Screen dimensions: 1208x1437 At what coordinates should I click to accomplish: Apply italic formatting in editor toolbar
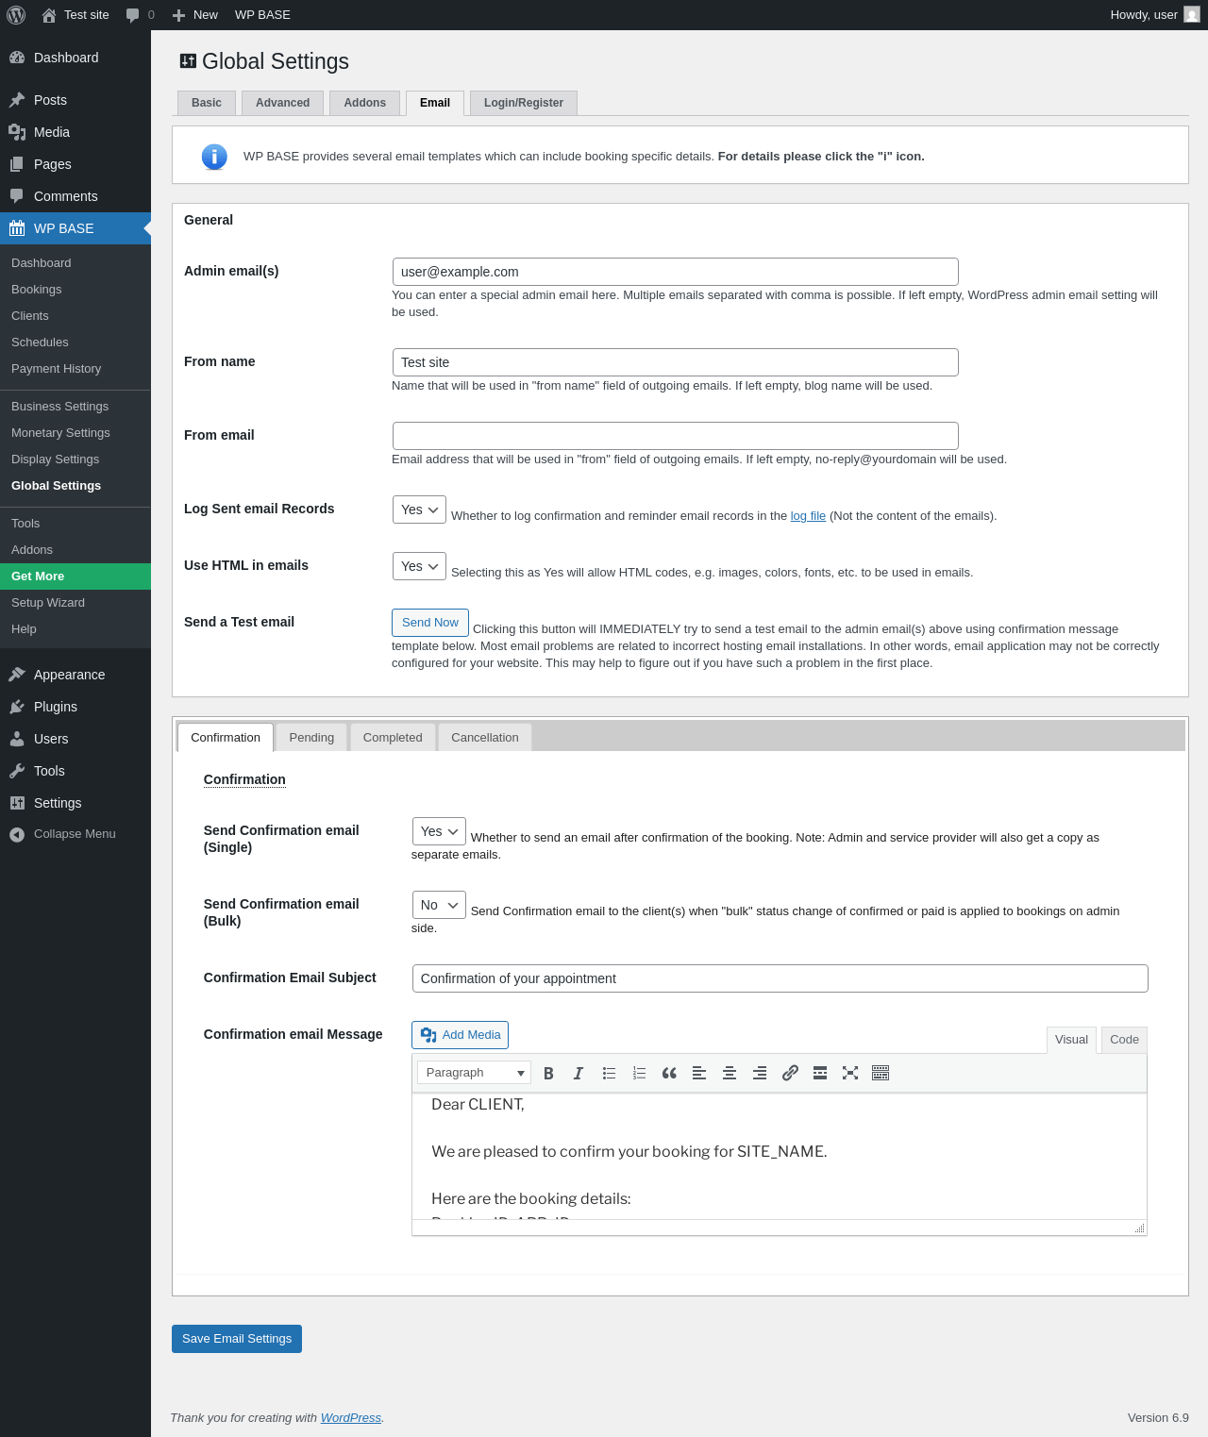pyautogui.click(x=579, y=1073)
